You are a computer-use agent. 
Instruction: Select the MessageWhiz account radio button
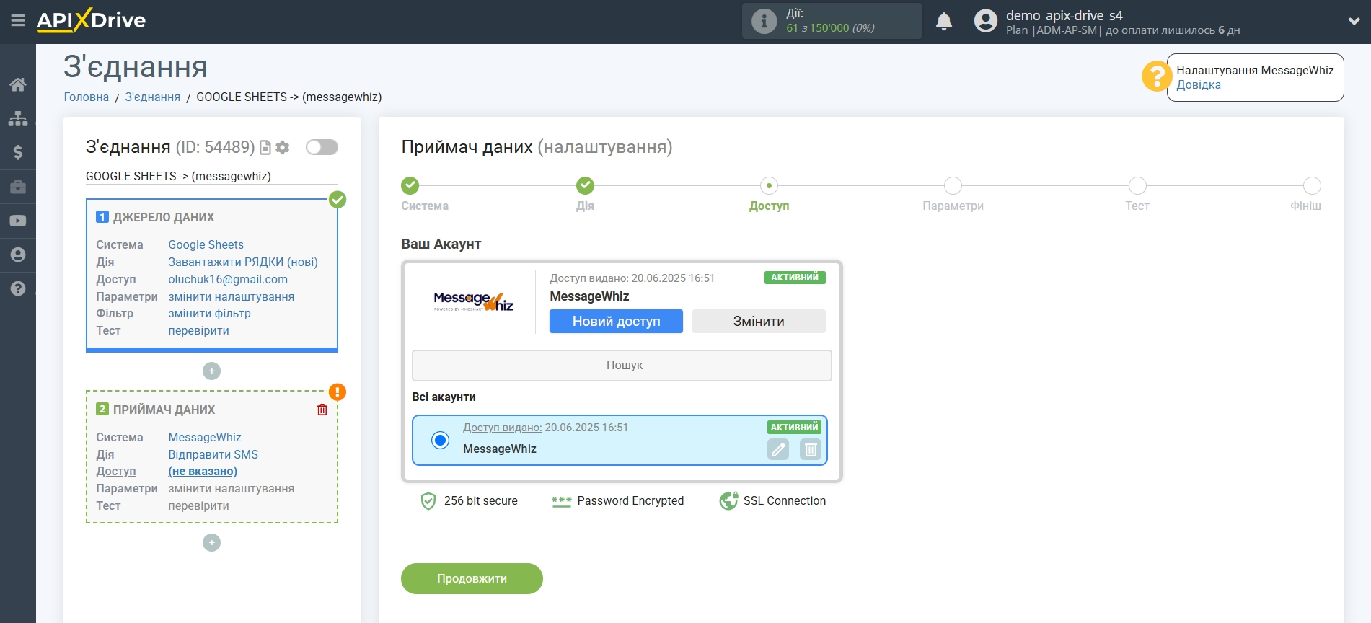440,441
